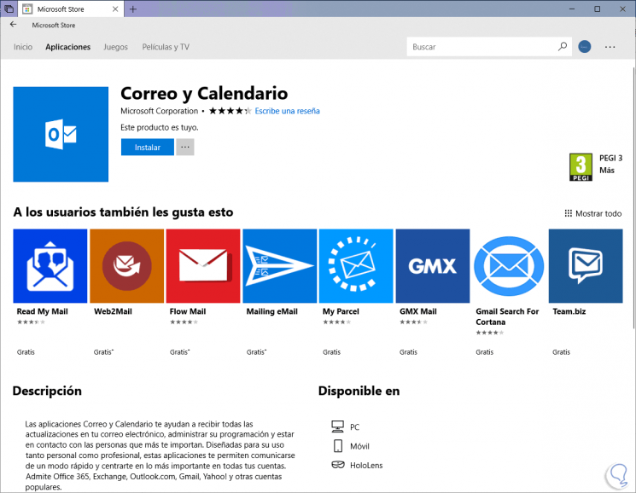Select the Microsoft Store window tab
The width and height of the screenshot is (636, 493).
coord(71,9)
